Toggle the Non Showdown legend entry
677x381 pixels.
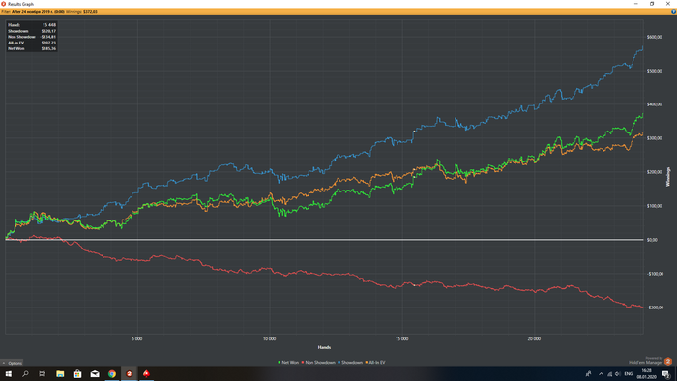click(318, 363)
